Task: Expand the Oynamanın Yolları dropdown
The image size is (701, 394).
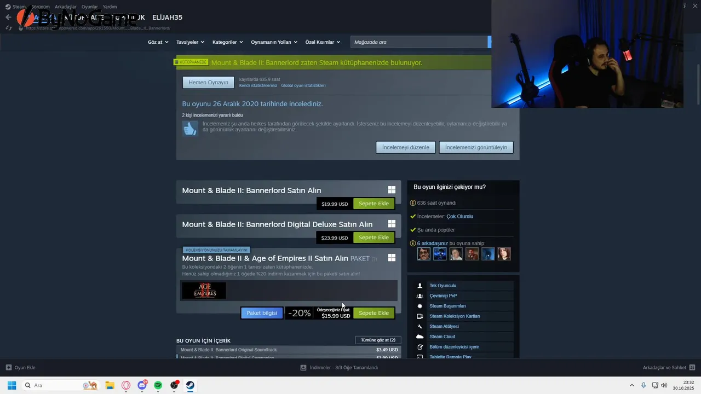Action: click(274, 42)
